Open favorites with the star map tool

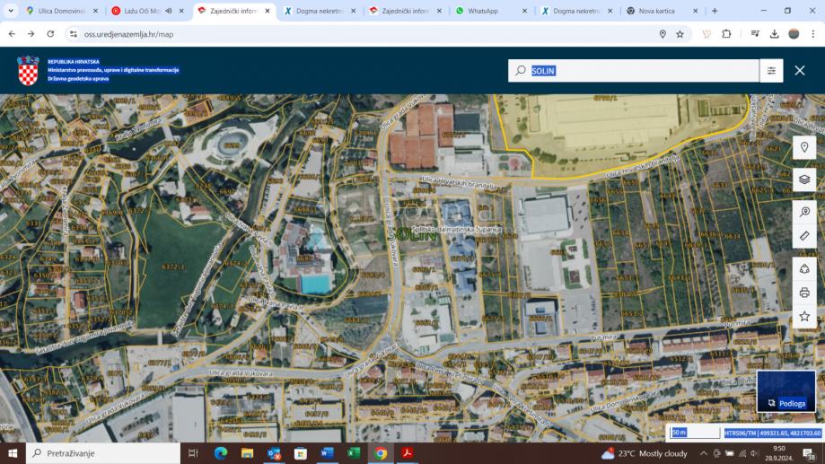[804, 316]
